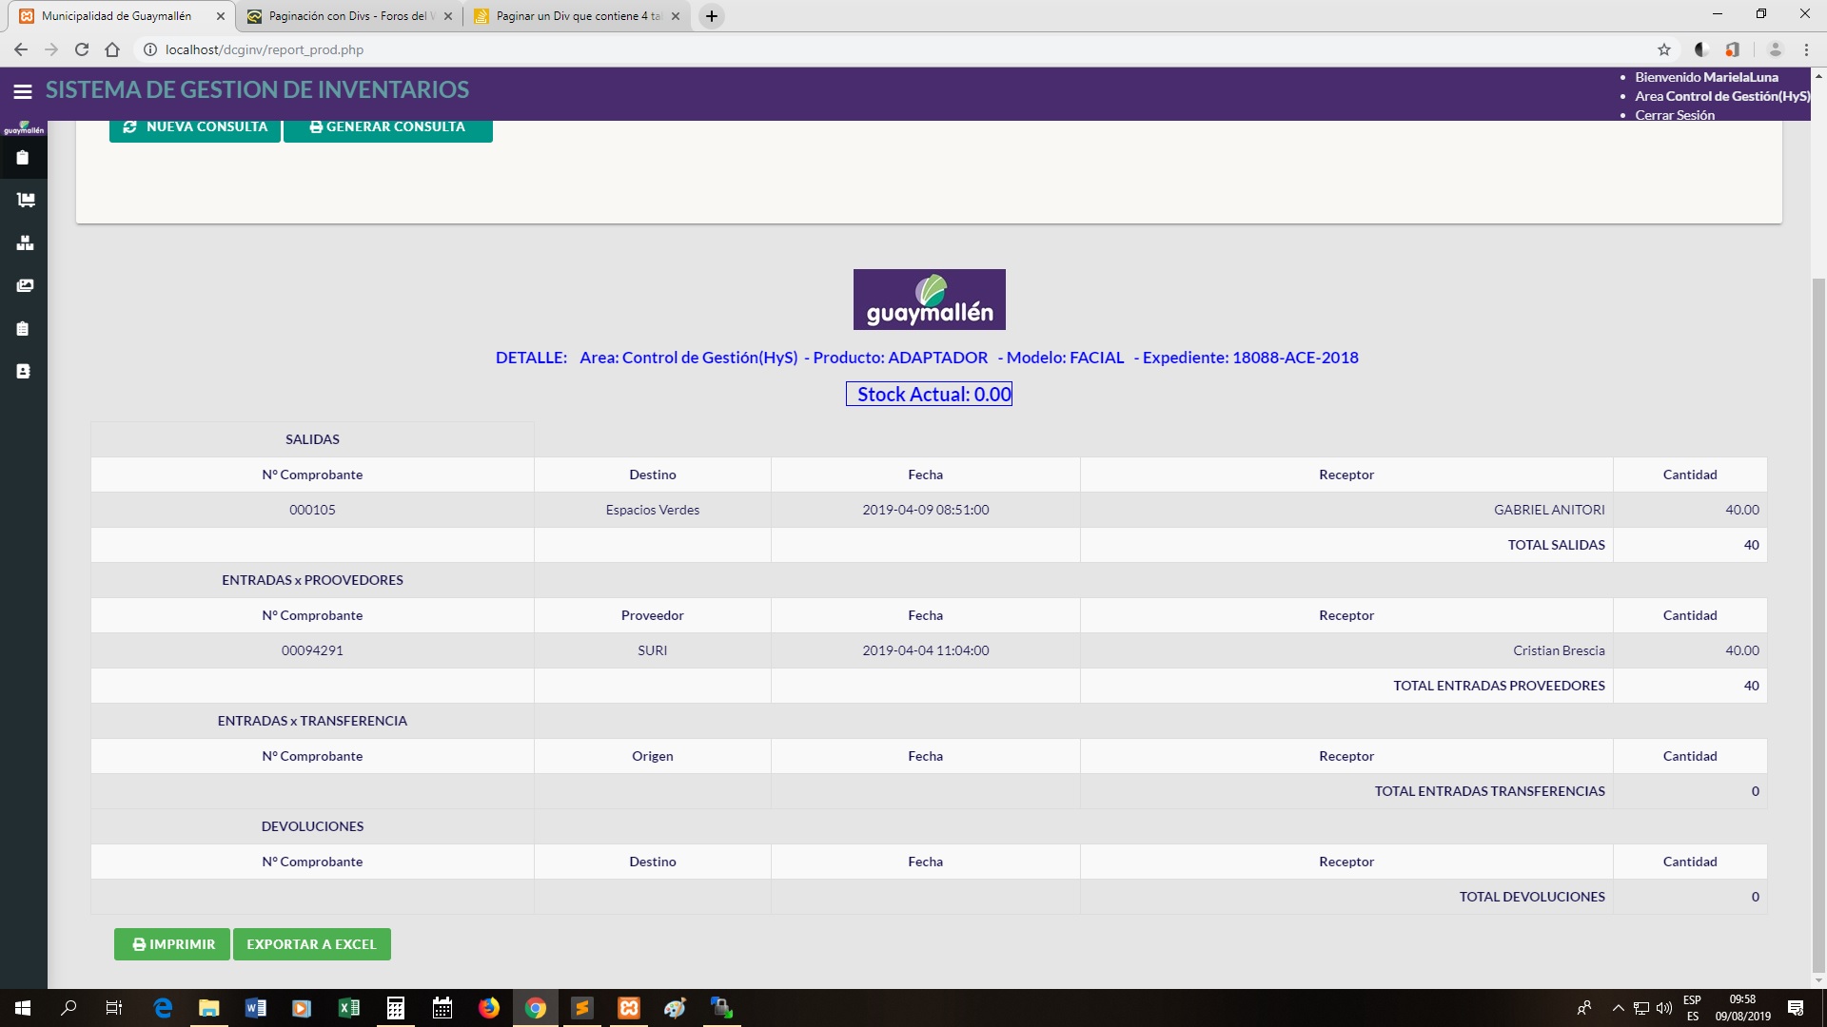Viewport: 1827px width, 1027px height.
Task: Open Task View on the taskbar
Action: [113, 1008]
